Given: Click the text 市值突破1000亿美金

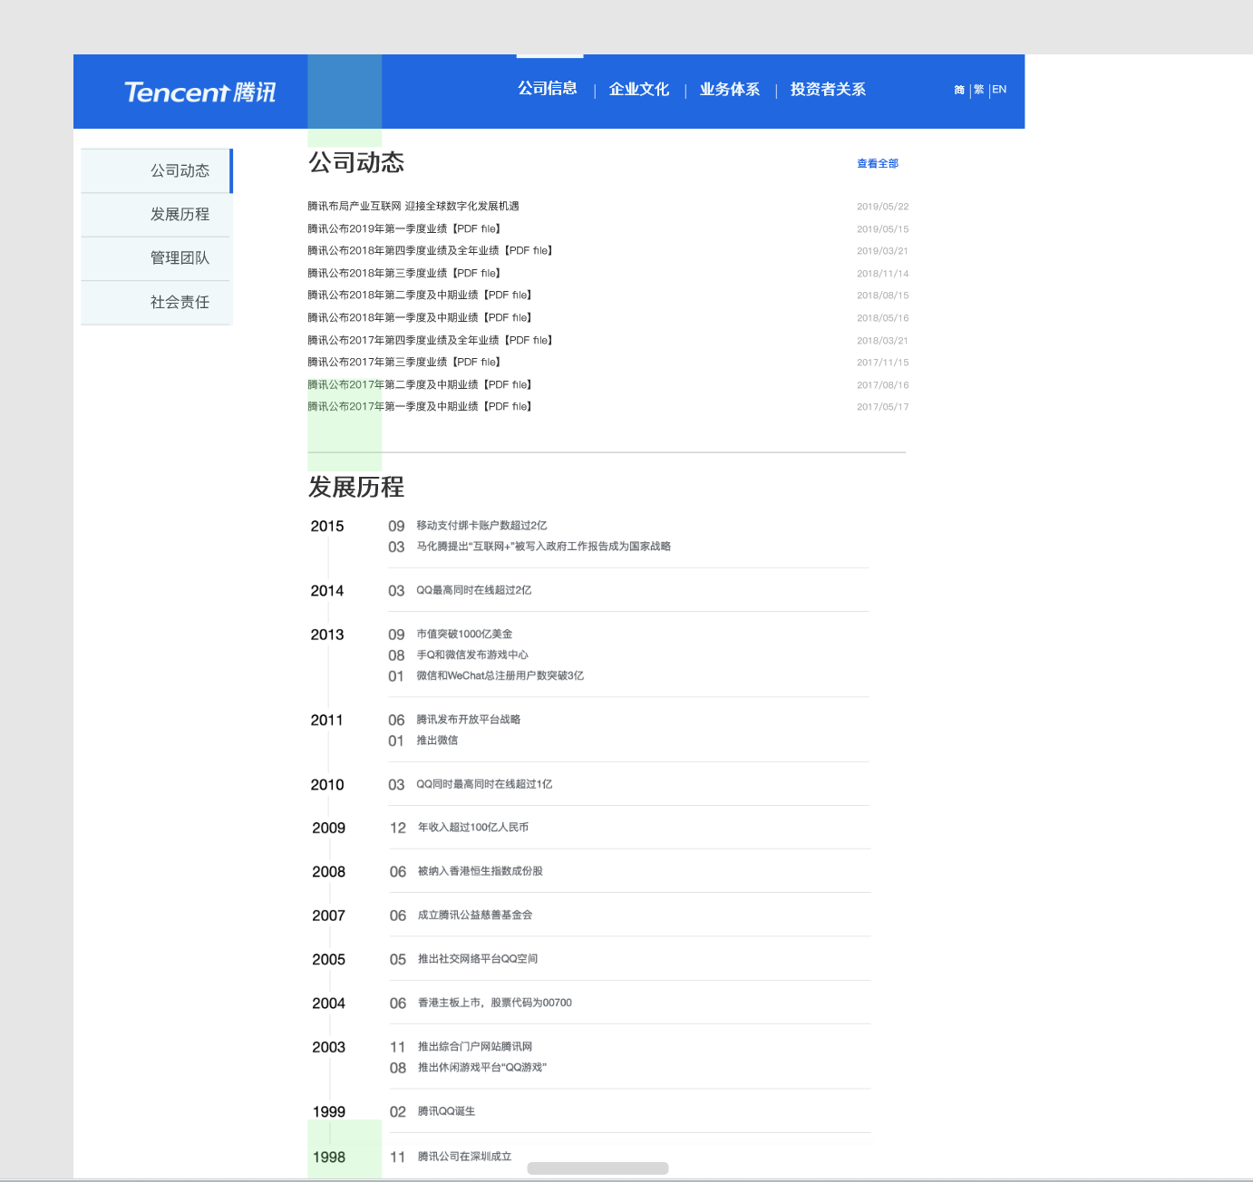Looking at the screenshot, I should [x=464, y=635].
